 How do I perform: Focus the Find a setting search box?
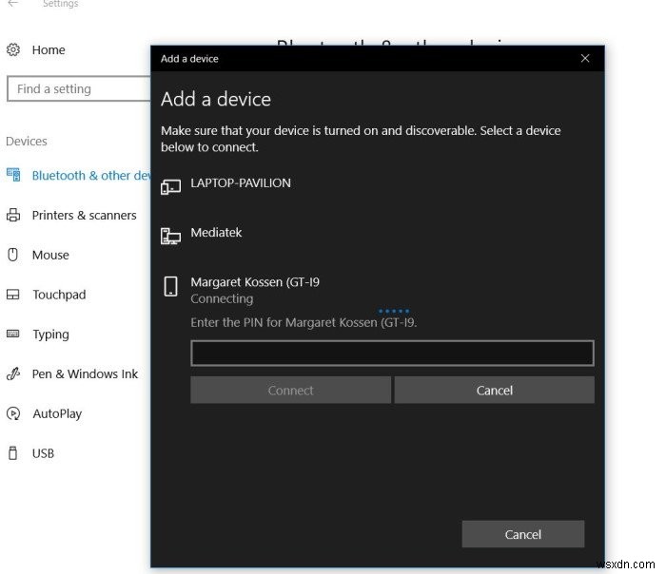[79, 88]
